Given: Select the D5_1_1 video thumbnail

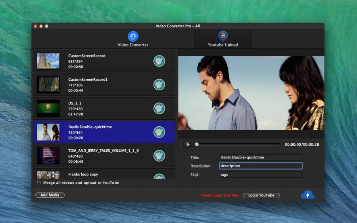Looking at the screenshot, I should [x=48, y=108].
